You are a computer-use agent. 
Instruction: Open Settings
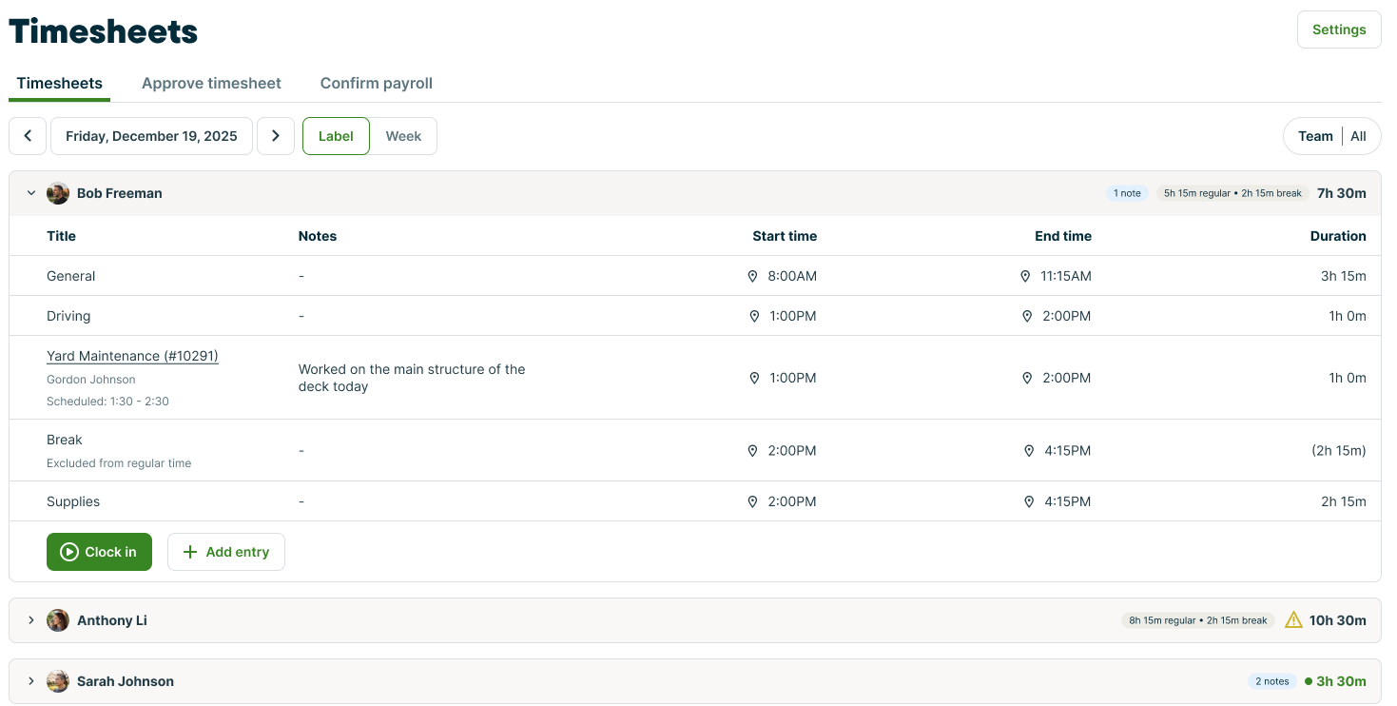tap(1339, 29)
